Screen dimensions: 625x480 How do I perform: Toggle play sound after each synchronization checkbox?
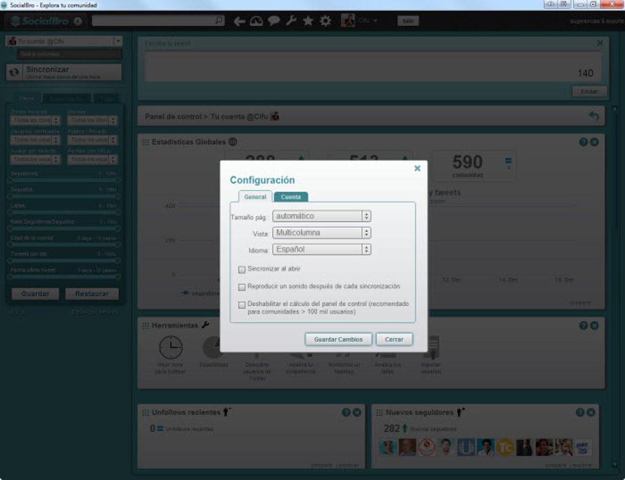tap(241, 287)
